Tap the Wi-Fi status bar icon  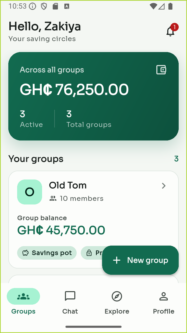pyautogui.click(x=153, y=6)
